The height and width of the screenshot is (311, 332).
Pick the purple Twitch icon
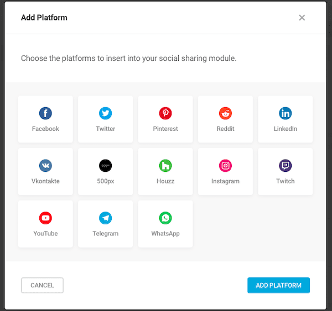point(286,165)
